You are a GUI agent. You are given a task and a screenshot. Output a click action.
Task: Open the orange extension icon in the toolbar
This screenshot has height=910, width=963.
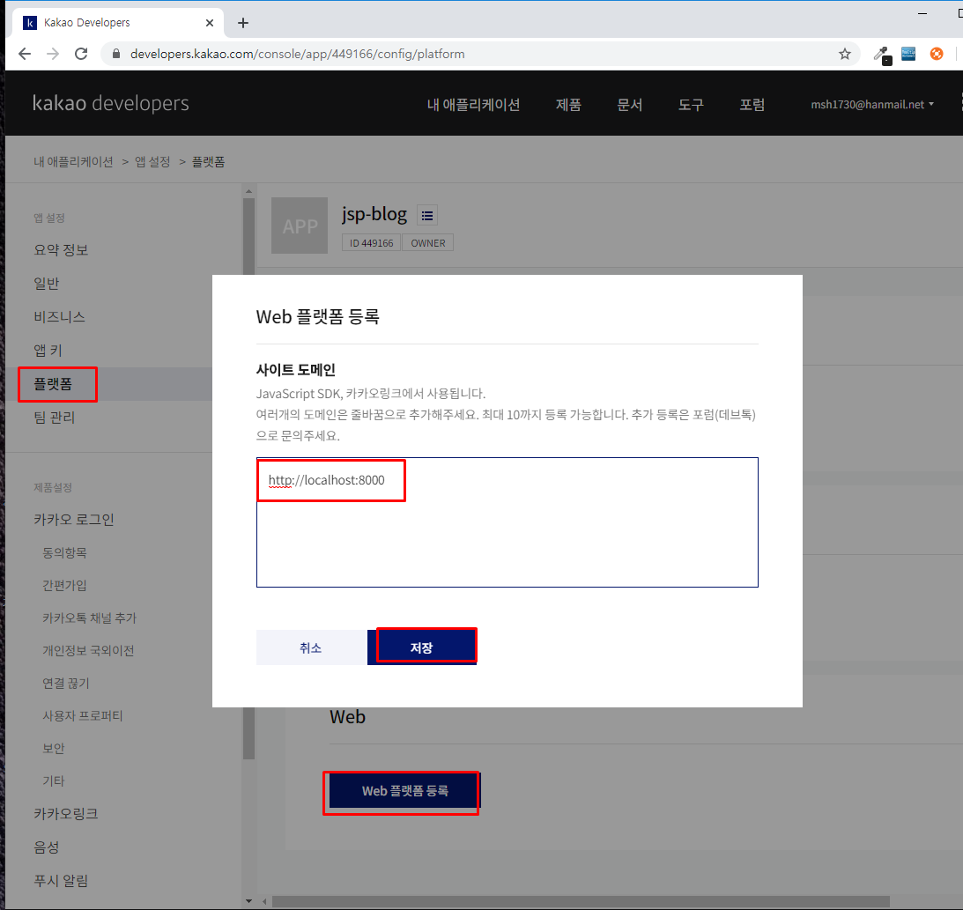point(937,54)
